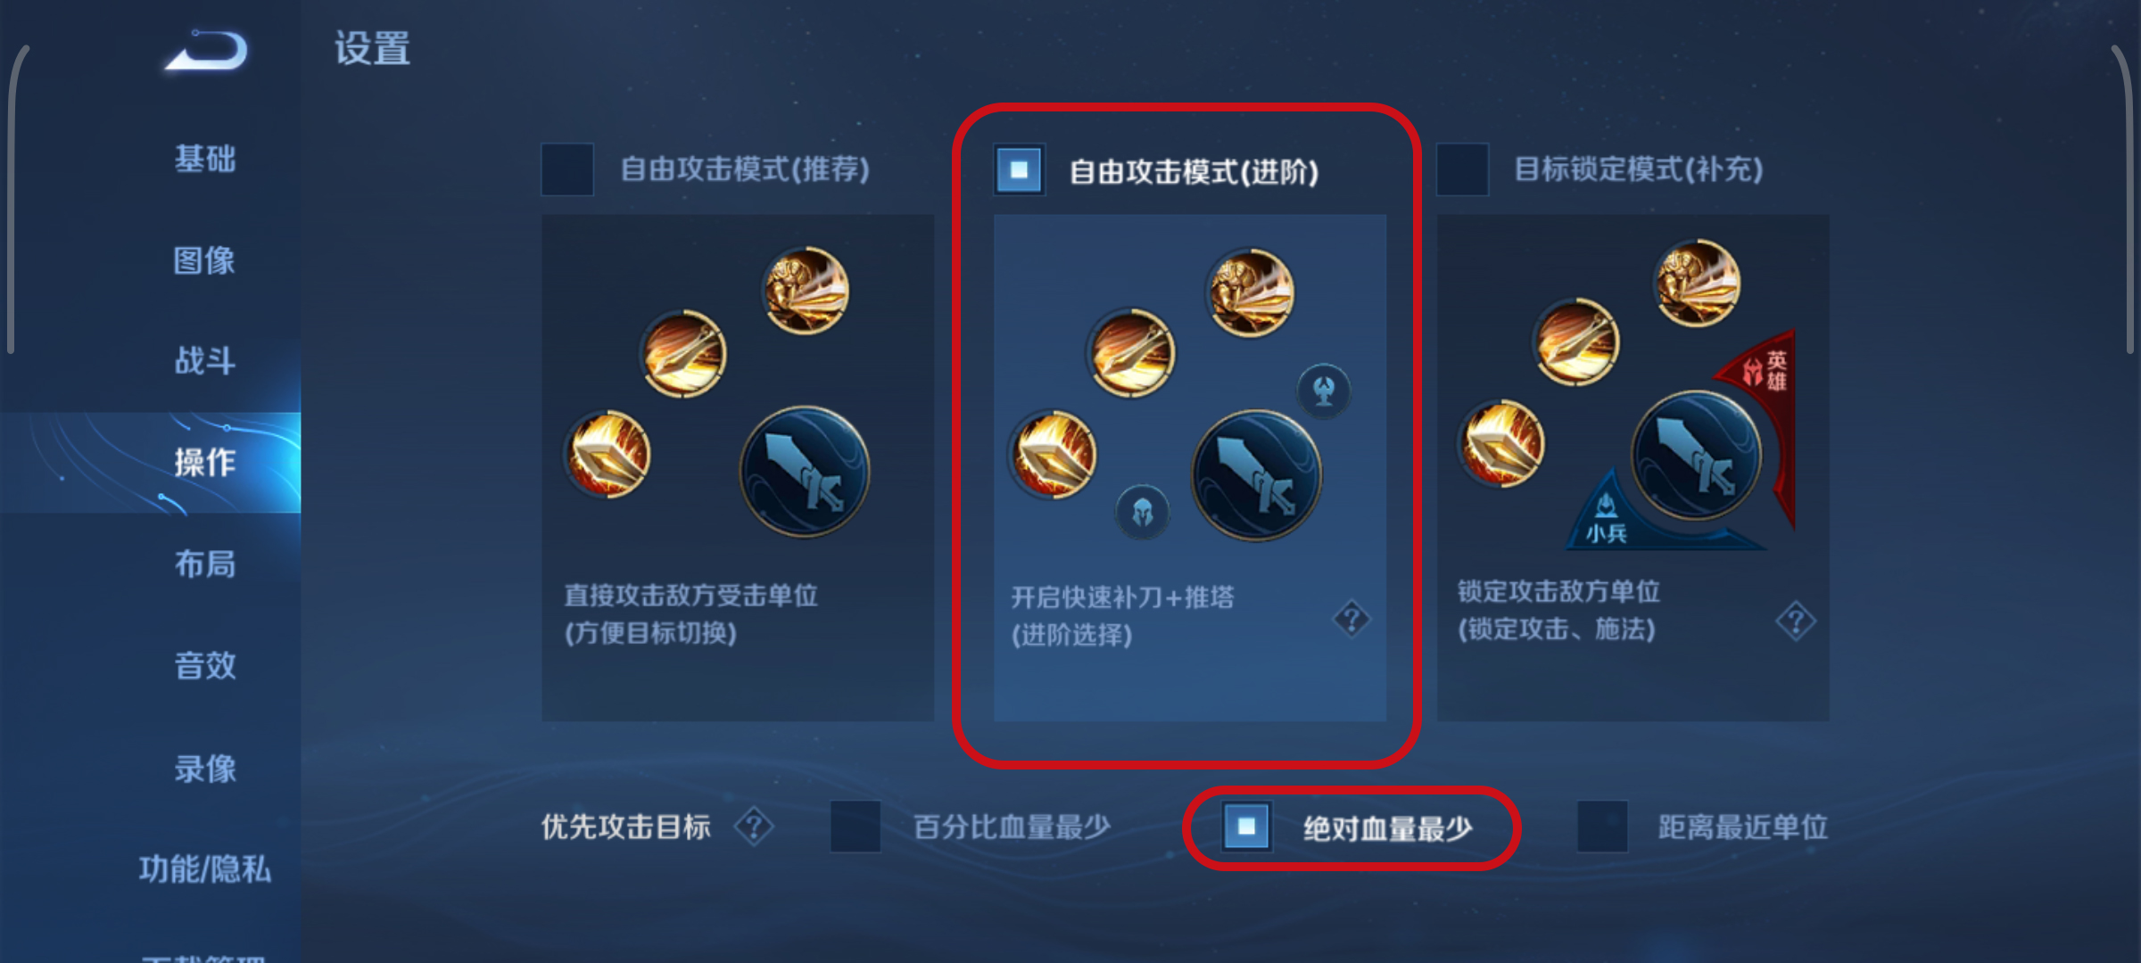This screenshot has height=963, width=2141.
Task: Enable 目标锁定模式(补充) checkbox
Action: point(1462,169)
